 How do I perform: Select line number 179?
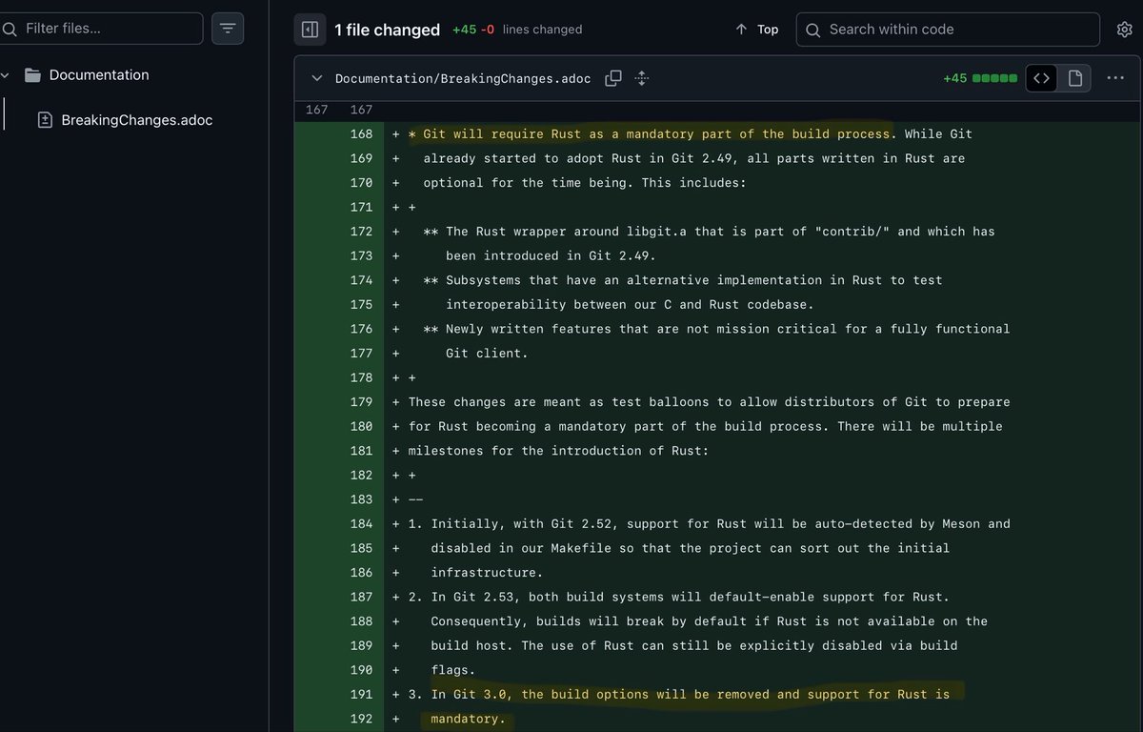click(361, 402)
